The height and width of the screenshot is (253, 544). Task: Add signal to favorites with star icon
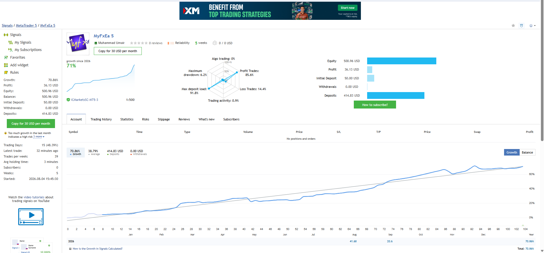[x=513, y=25]
